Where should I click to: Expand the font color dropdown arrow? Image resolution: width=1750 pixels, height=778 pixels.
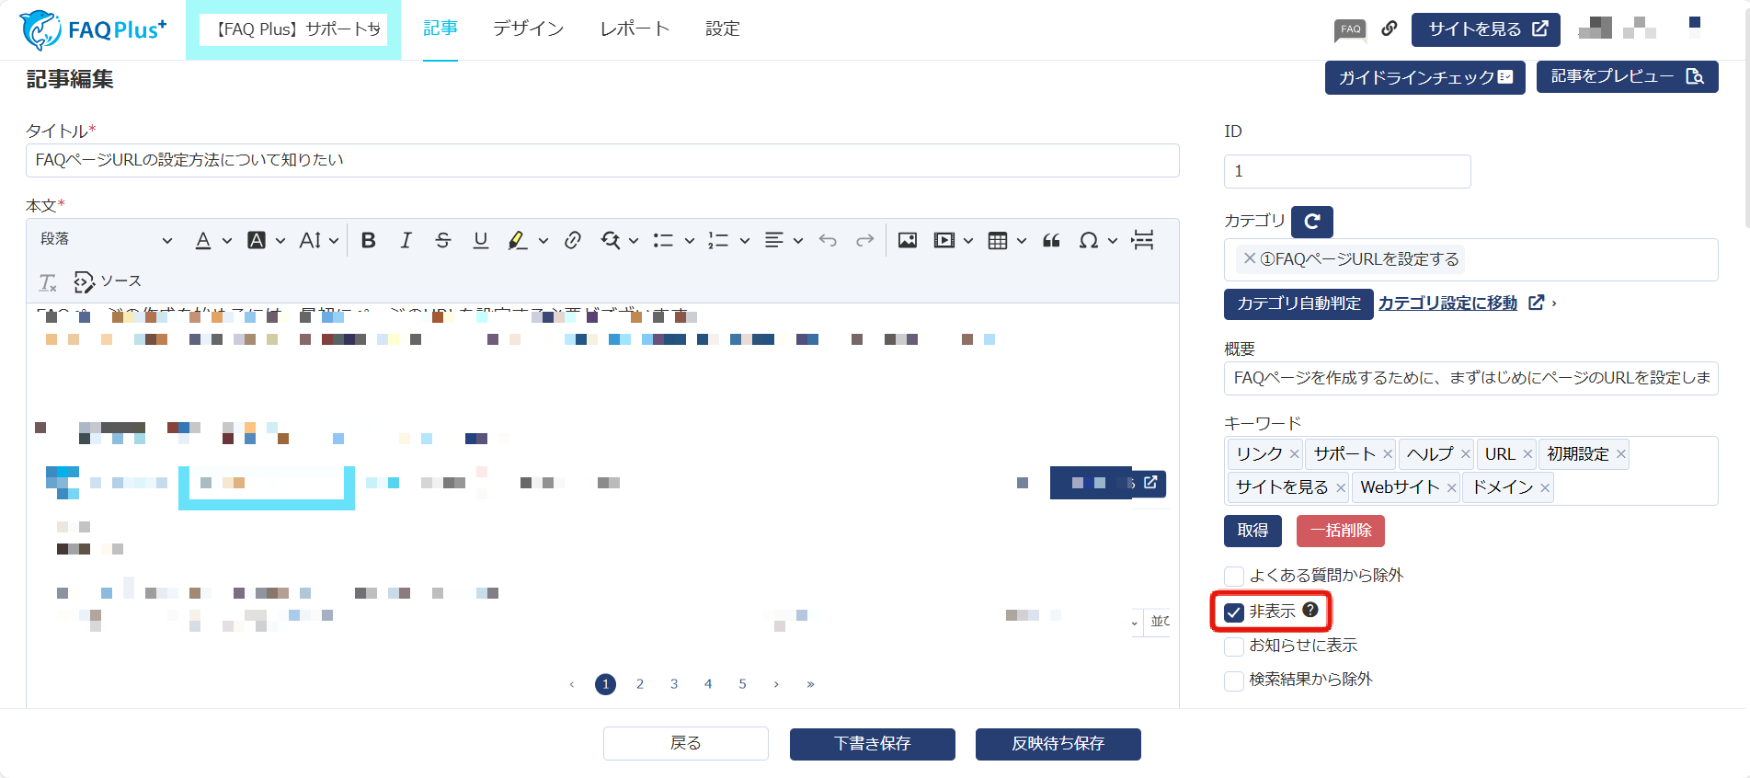point(227,241)
